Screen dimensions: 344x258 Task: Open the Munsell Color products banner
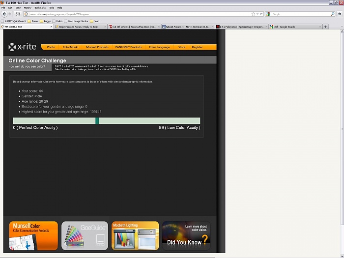(x=33, y=235)
